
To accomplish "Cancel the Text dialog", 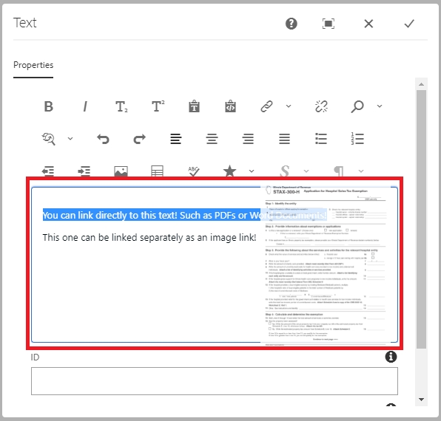I will pyautogui.click(x=368, y=24).
